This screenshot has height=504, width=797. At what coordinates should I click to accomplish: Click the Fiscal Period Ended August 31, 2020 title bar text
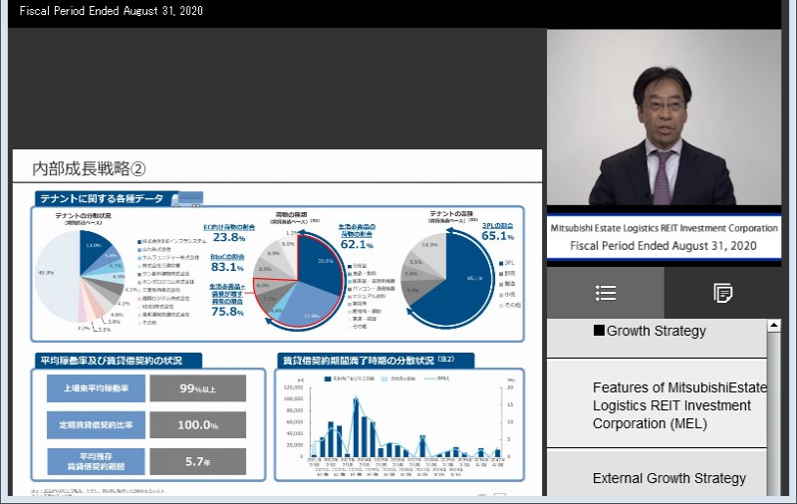click(111, 11)
